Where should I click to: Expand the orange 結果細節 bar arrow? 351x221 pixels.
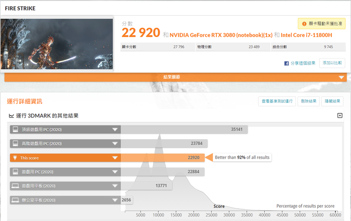(x=341, y=77)
